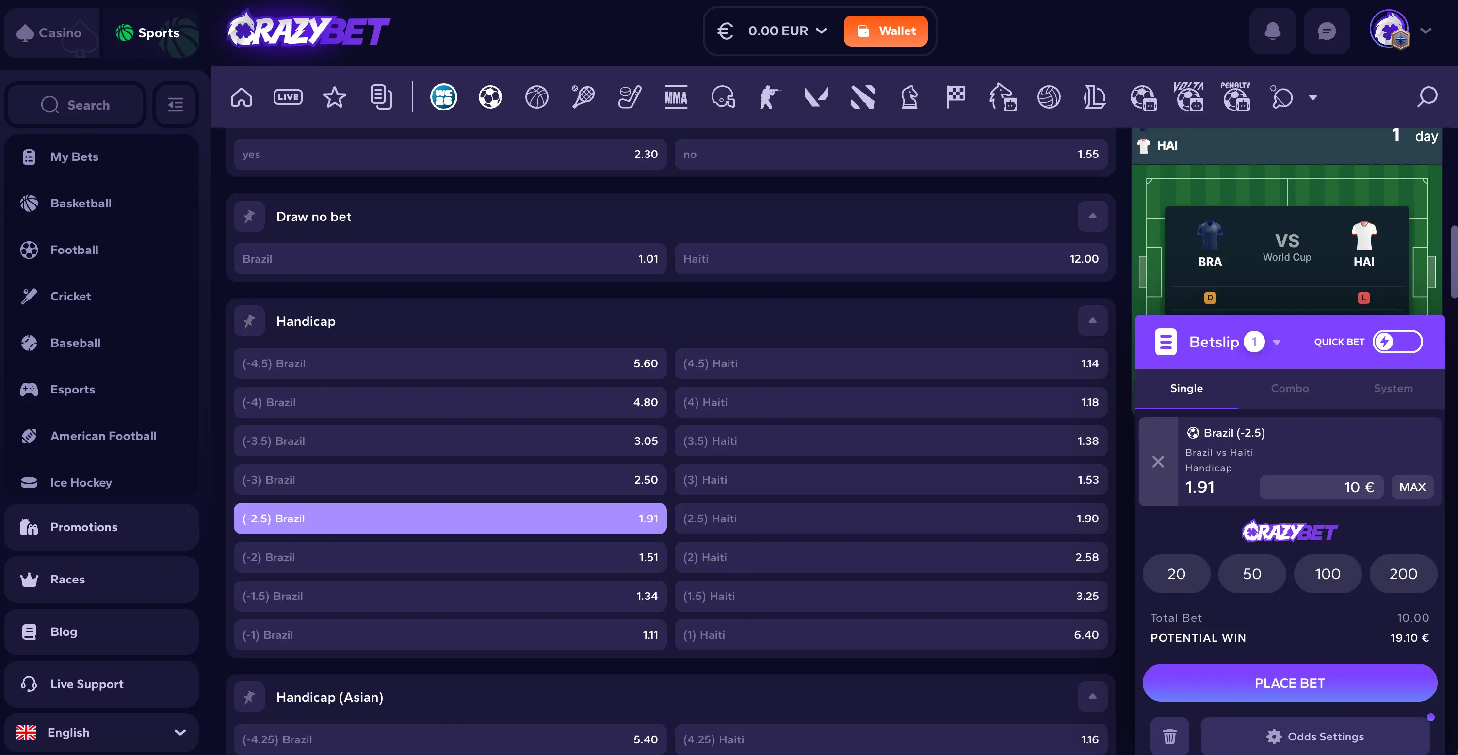
Task: Collapse the sidebar menu icon
Action: pos(176,105)
